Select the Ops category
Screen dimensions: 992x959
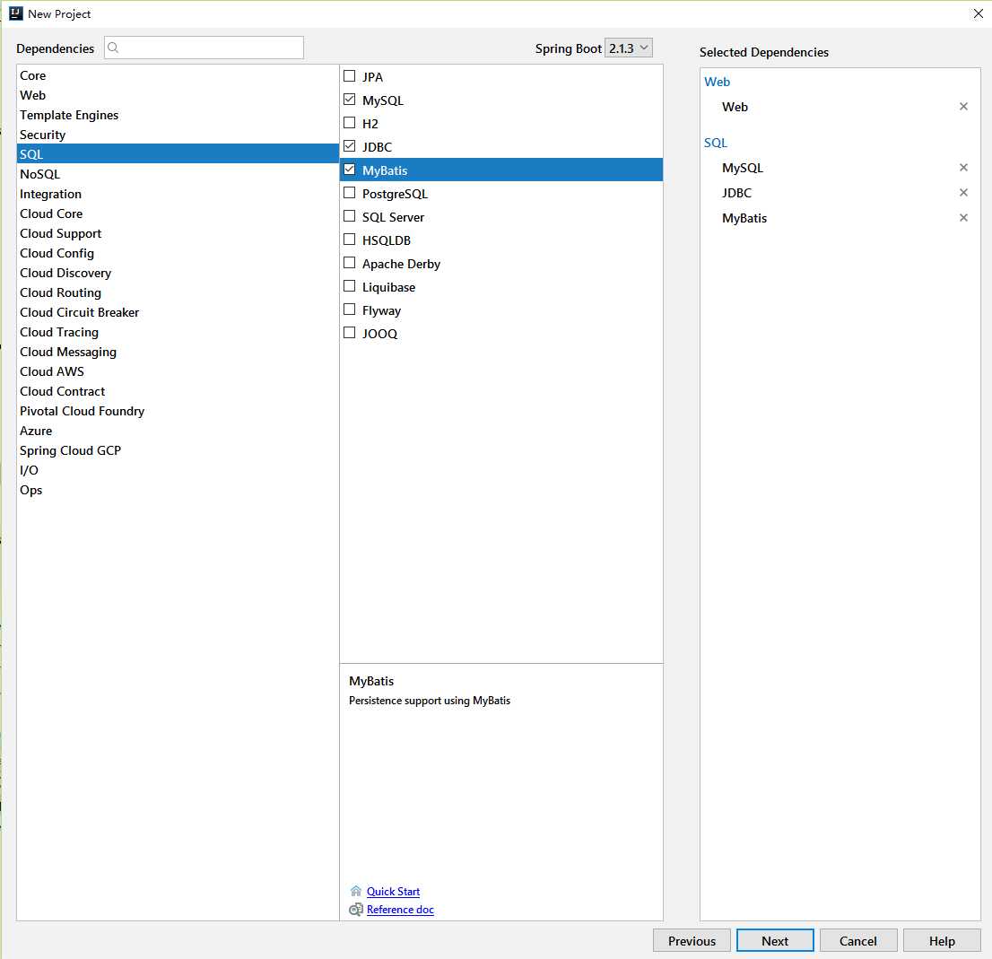(x=178, y=490)
